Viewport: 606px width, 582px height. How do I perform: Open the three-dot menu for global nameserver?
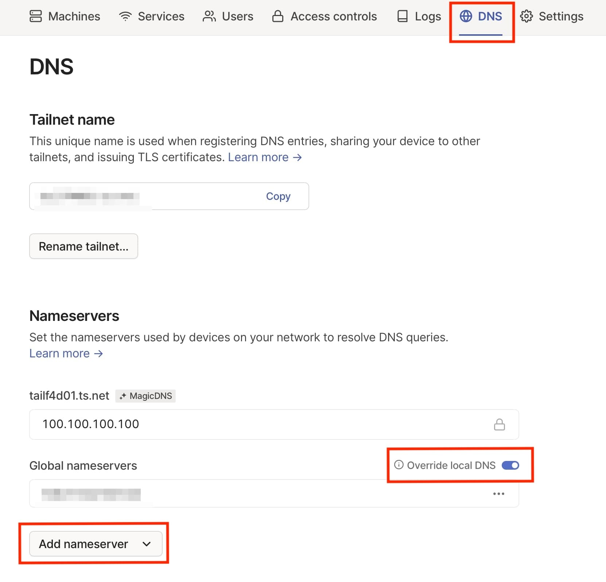pos(498,494)
